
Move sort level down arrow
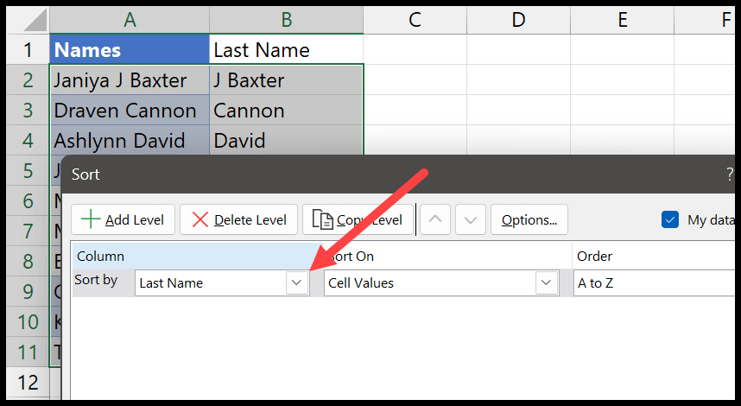470,219
